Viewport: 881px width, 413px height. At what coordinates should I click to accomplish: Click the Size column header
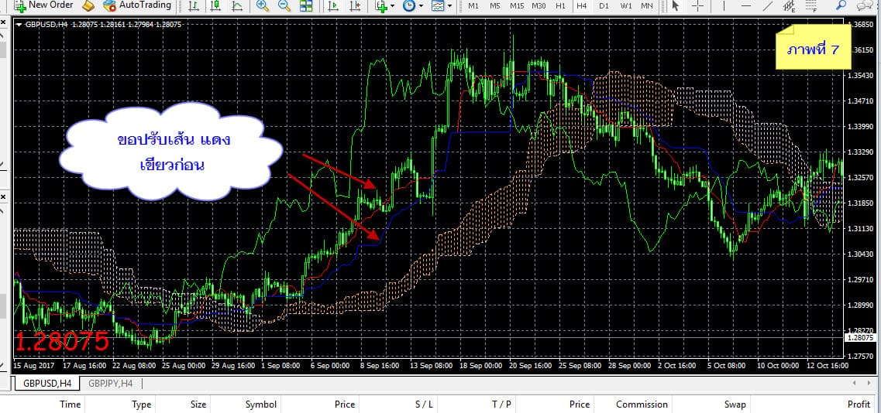click(198, 404)
